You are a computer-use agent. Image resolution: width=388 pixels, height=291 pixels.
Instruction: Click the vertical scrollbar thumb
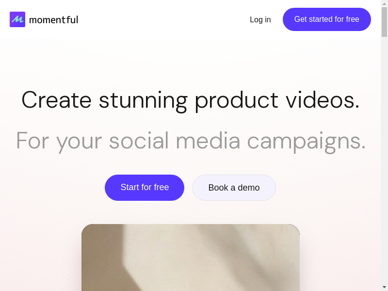384,22
